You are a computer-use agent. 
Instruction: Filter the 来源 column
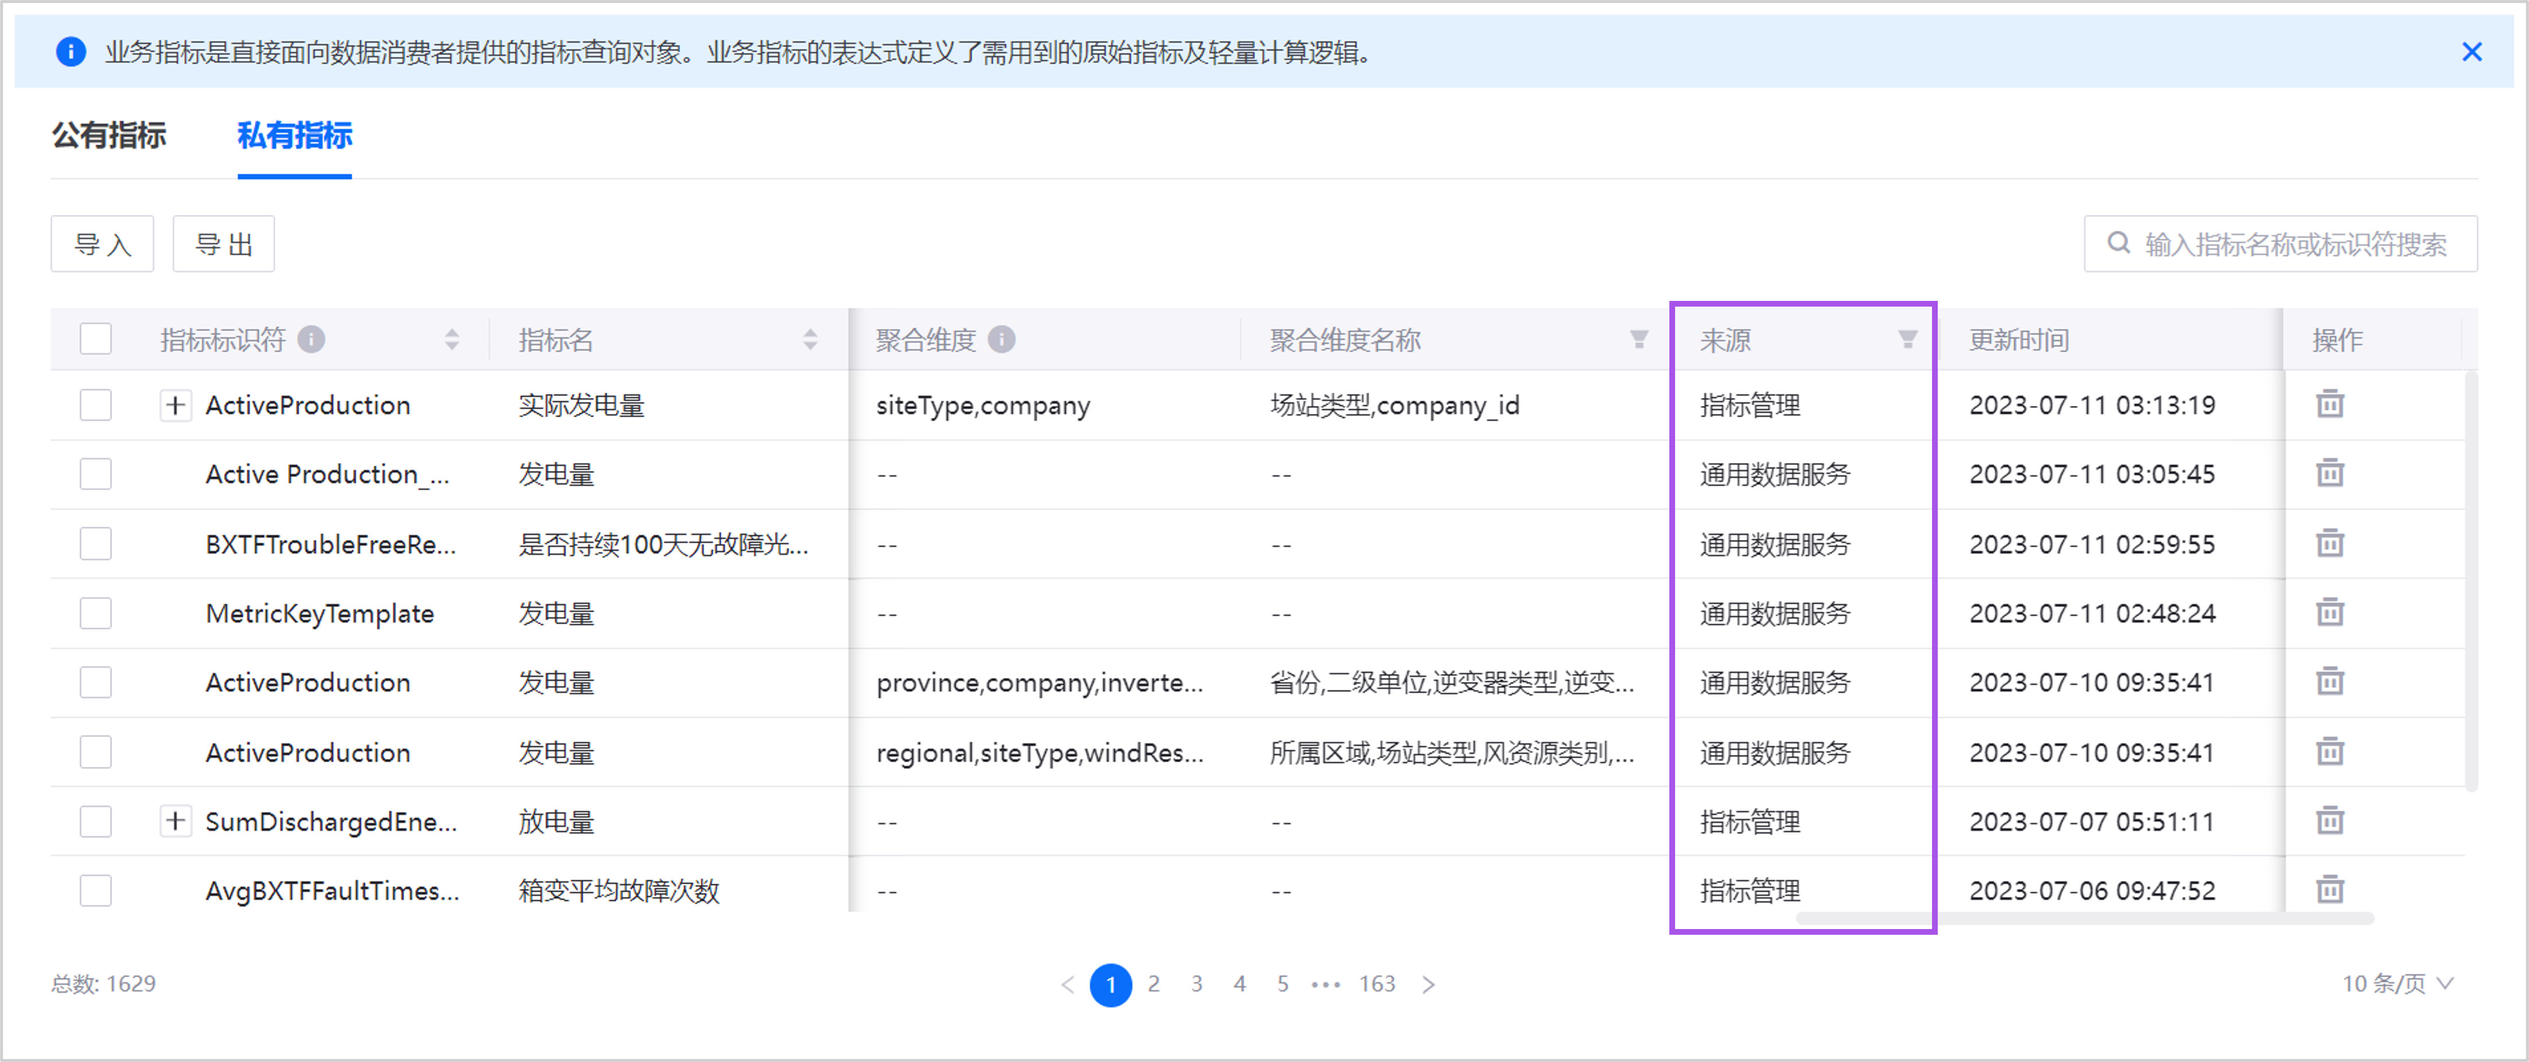coord(1907,340)
